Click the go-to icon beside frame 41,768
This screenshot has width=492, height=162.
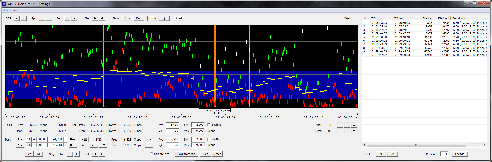(x=73, y=139)
